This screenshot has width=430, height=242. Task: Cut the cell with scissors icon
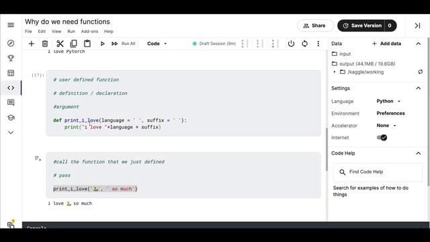(60, 44)
